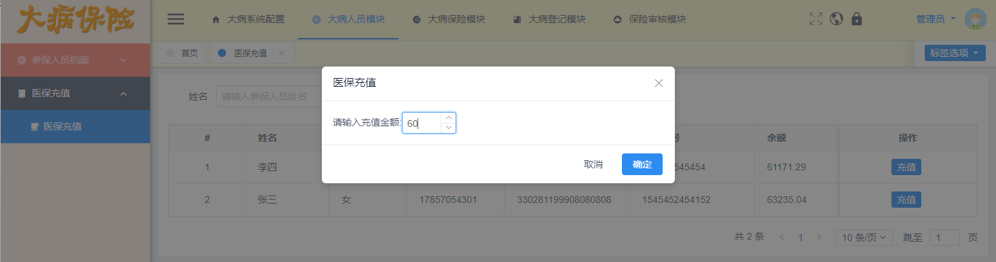Open the 管理员 user dropdown
The height and width of the screenshot is (262, 996).
936,19
